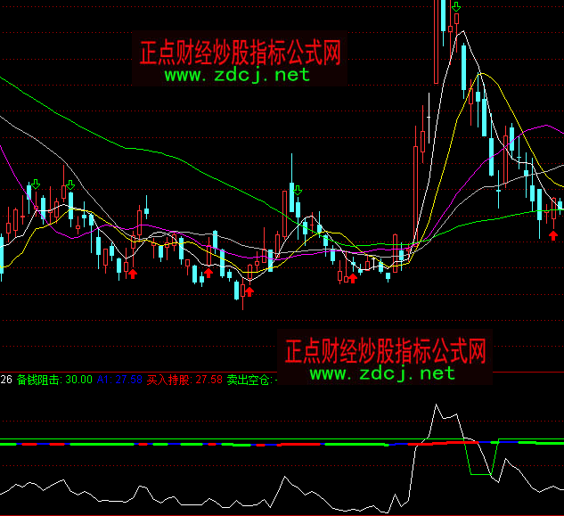Click the leftmost green down arrow signal
Screen dimensions: 564x516
pos(34,185)
